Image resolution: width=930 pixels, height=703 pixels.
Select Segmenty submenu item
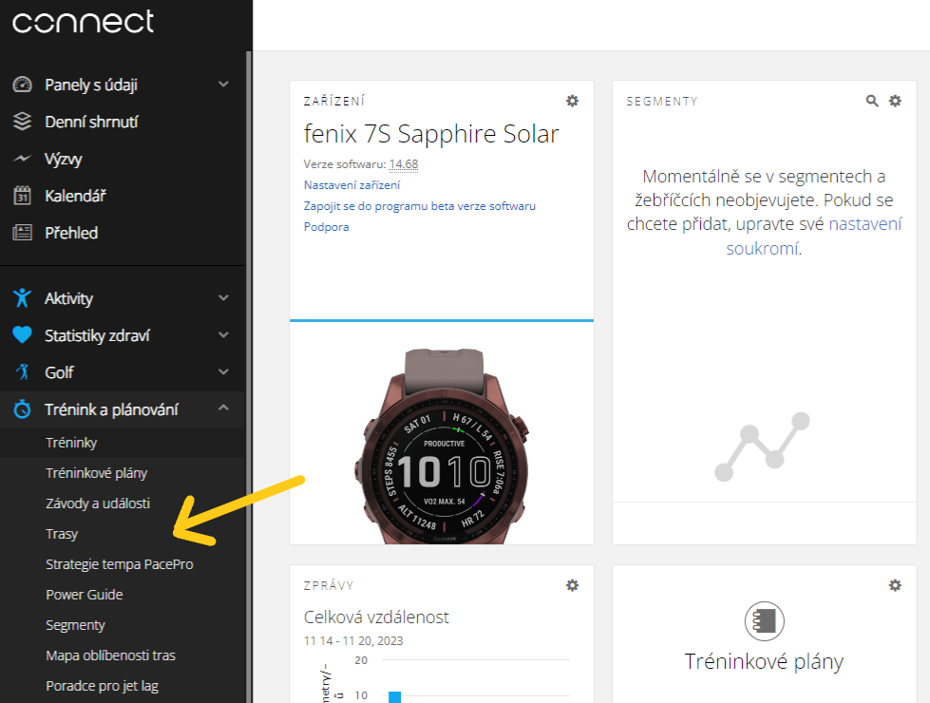pos(75,625)
